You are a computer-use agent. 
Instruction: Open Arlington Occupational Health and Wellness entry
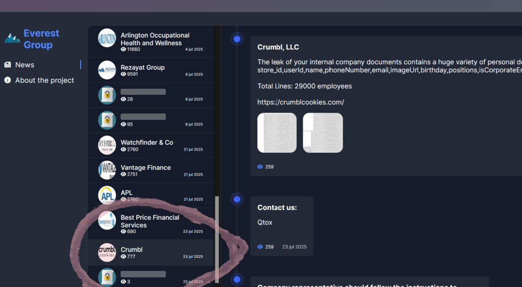click(150, 41)
